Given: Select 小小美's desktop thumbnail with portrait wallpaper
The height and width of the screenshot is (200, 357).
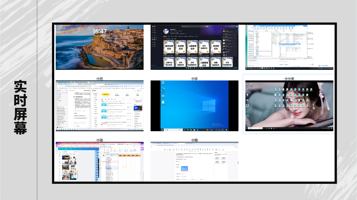Looking at the screenshot, I should pyautogui.click(x=289, y=106).
